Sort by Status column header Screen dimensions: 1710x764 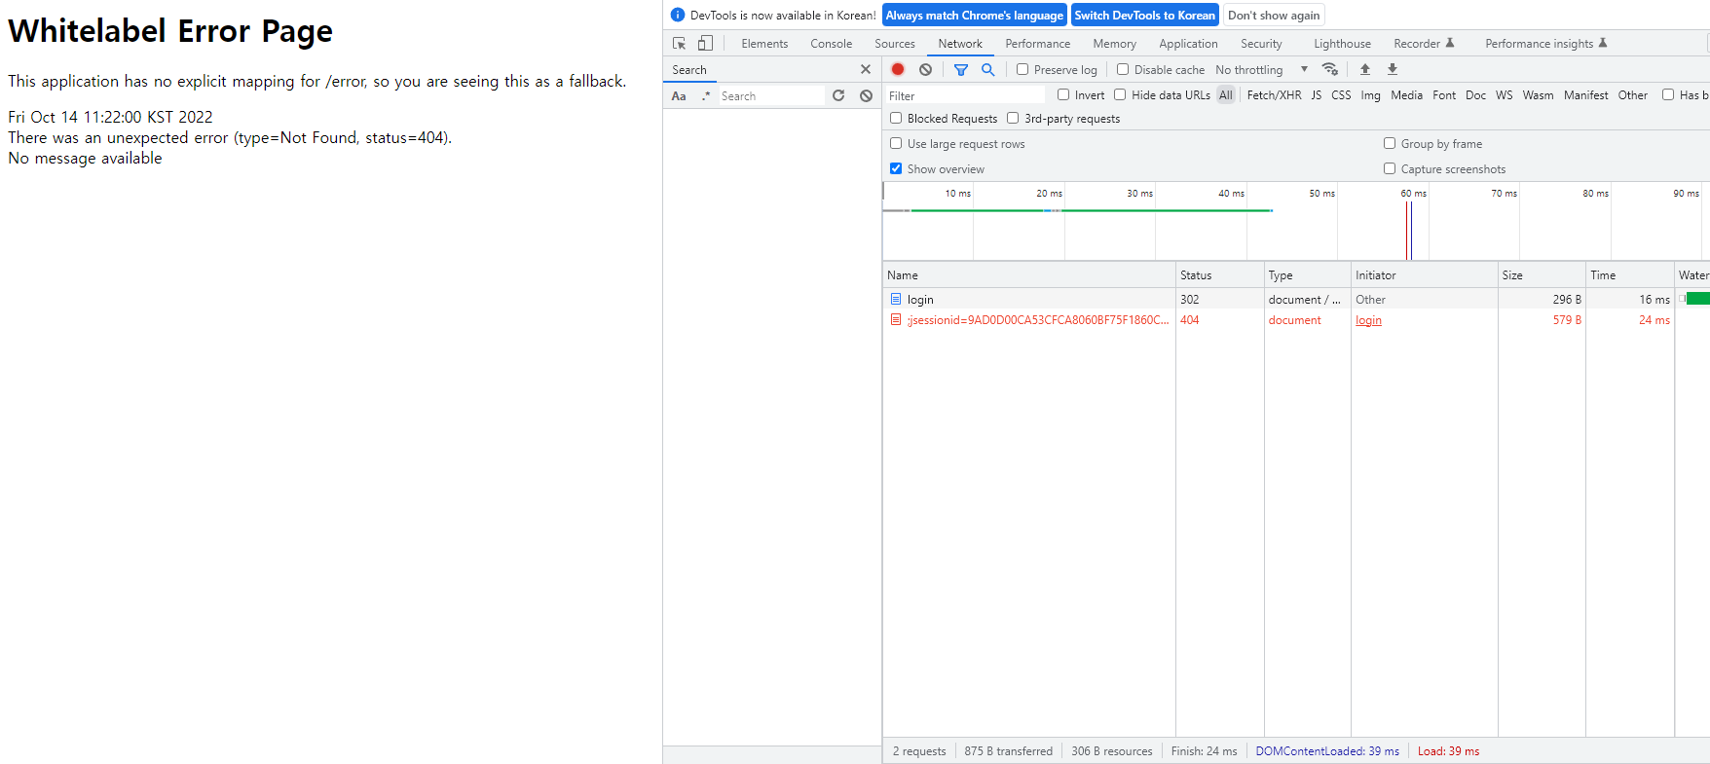1219,275
